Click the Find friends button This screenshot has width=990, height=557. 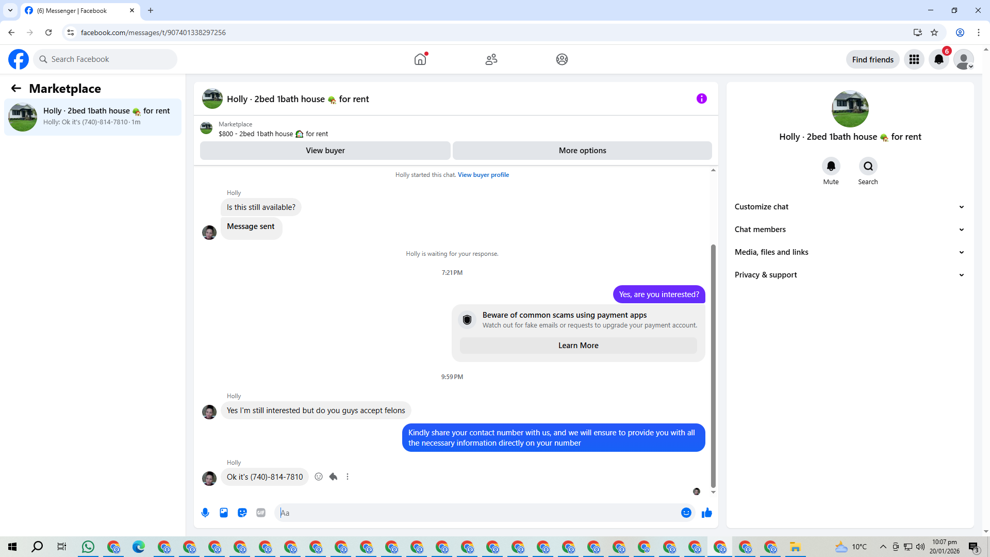tap(872, 59)
